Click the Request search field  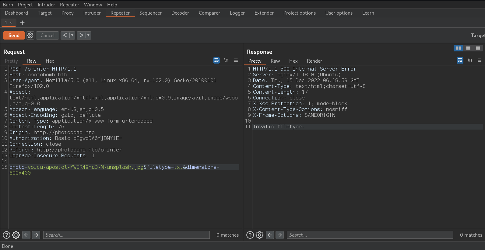coord(126,235)
